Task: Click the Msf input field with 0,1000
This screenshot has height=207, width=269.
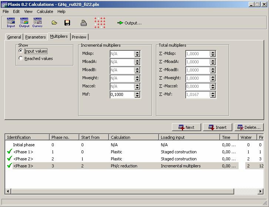Action: point(122,94)
